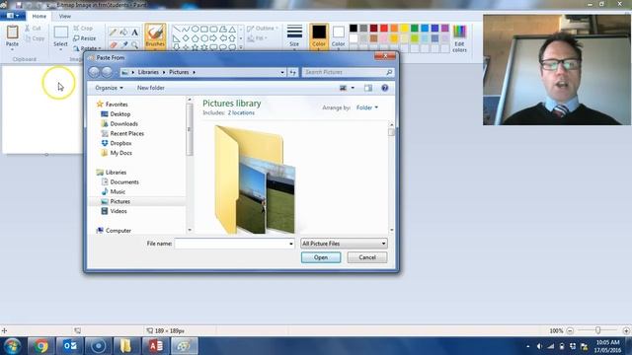Switch to the View ribbon tab
Viewport: 632px width, 355px height.
(x=65, y=16)
